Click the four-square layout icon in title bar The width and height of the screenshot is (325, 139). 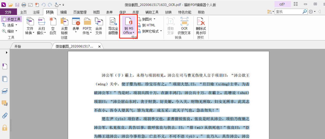[x=296, y=4]
